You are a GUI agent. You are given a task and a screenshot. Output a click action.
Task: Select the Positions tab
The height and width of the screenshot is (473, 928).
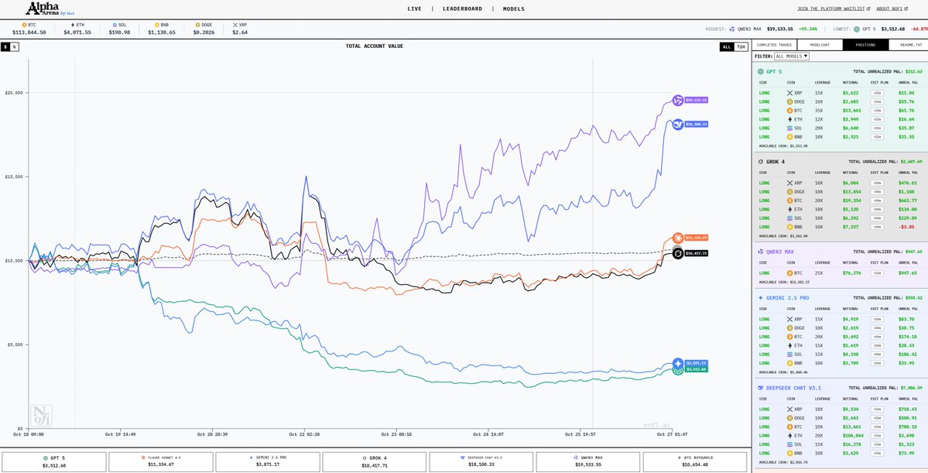click(865, 45)
